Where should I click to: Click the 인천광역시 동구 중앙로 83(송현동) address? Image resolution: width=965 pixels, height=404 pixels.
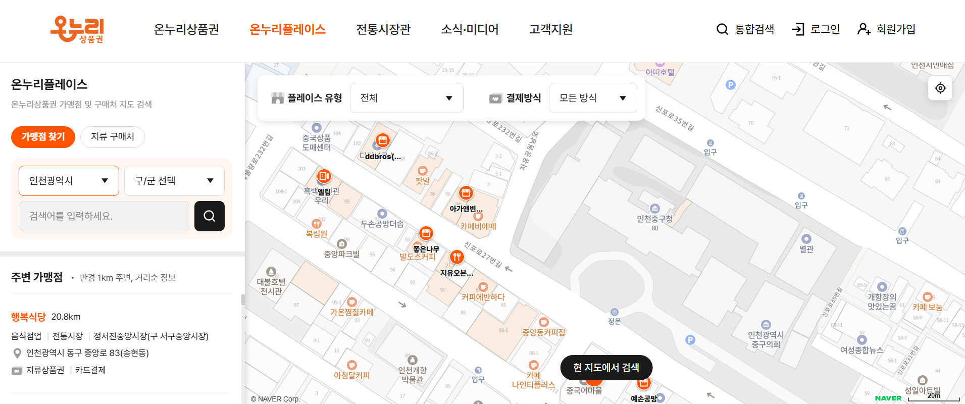[87, 353]
